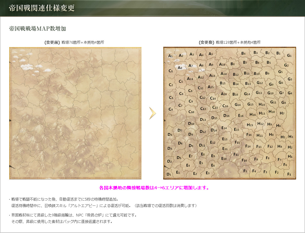The height and width of the screenshot is (233, 305).
Task: Select territory C8 on the map
Action: pos(190,91)
